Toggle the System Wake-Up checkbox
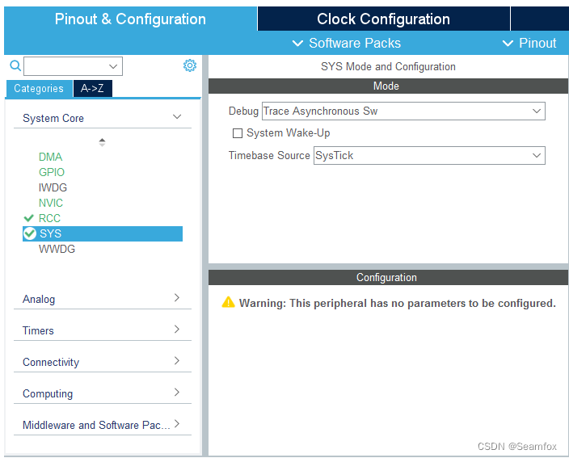The image size is (569, 458). click(238, 133)
